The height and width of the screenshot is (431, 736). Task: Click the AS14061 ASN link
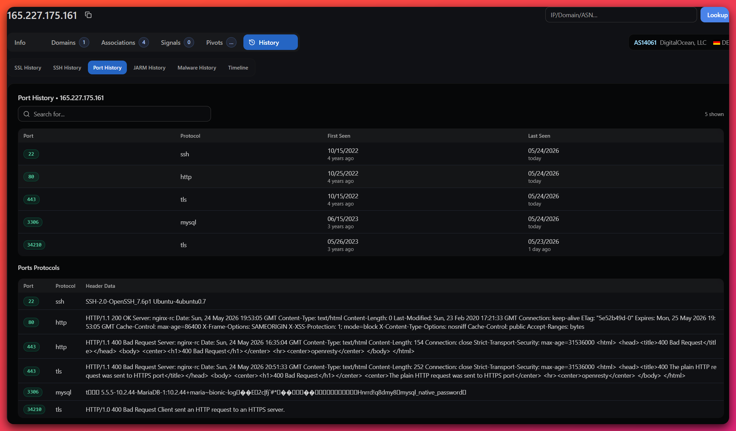[x=645, y=42]
